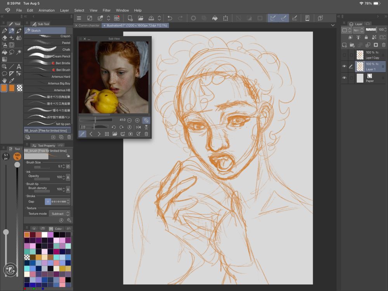Toggle Lock Layer in the Layer panel
This screenshot has width=388, height=291.
click(366, 37)
